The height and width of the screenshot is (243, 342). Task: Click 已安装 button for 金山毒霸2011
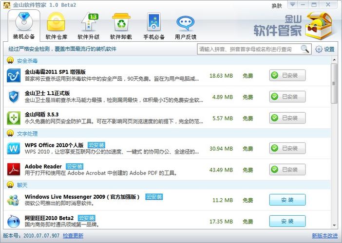[x=287, y=75]
